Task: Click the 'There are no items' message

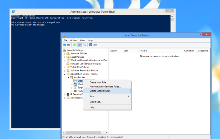Action: point(159,56)
